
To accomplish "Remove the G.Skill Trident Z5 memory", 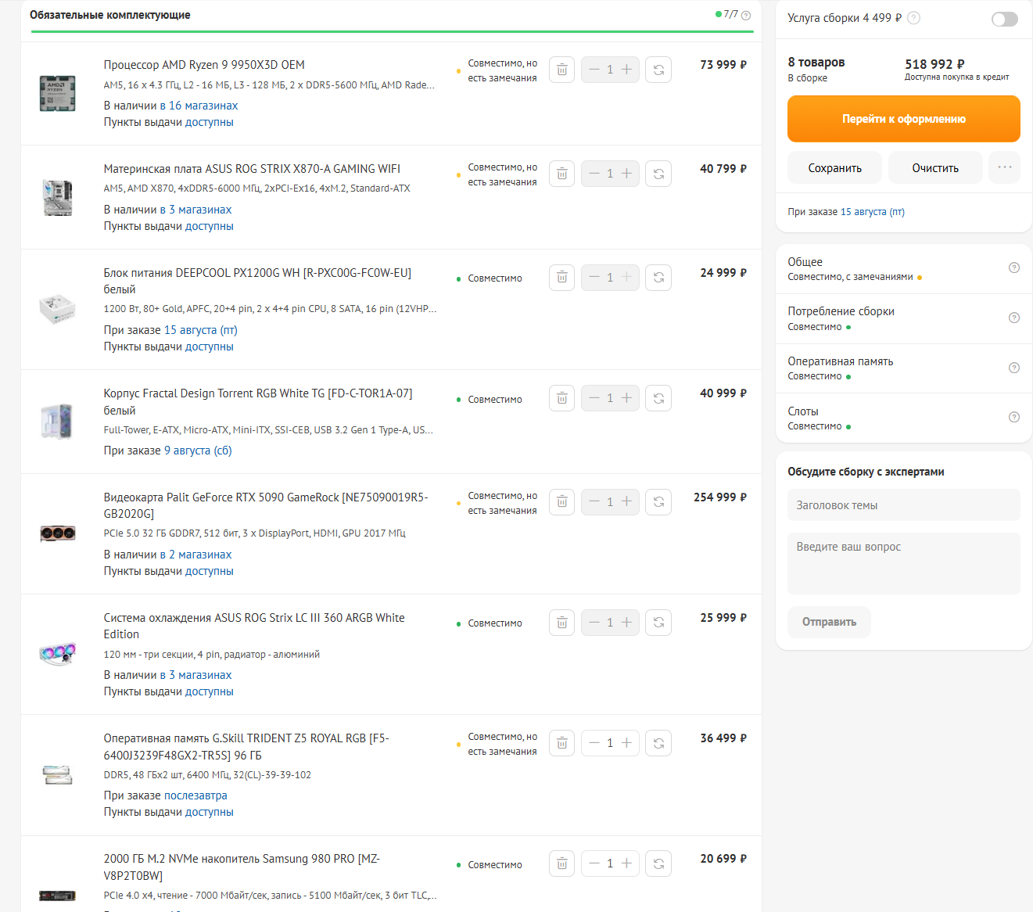I will pyautogui.click(x=561, y=743).
